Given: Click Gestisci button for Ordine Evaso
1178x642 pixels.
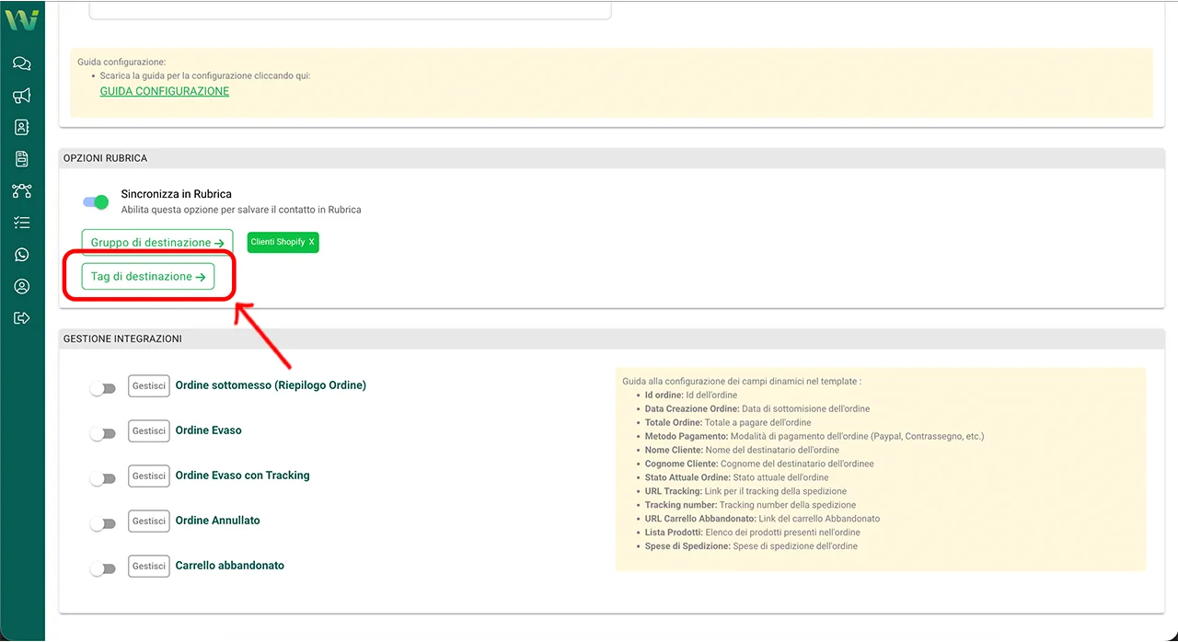Looking at the screenshot, I should 148,430.
